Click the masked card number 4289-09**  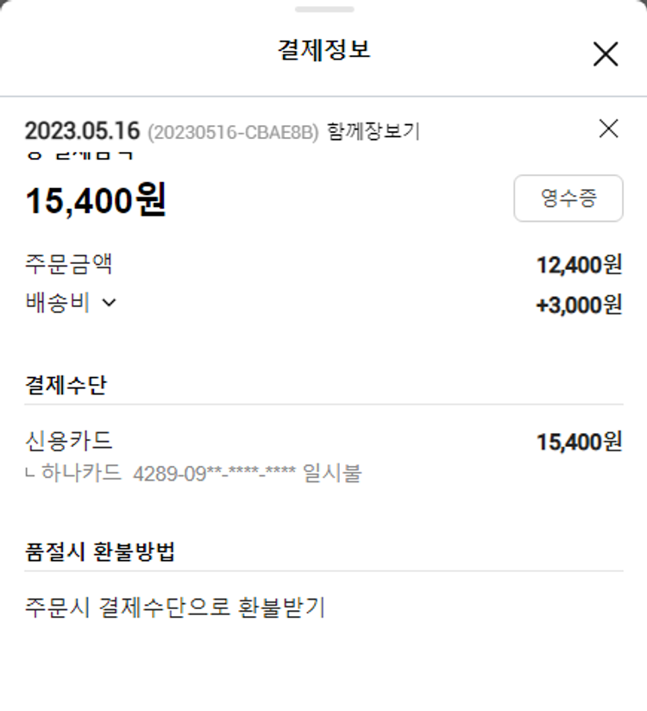pyautogui.click(x=215, y=473)
